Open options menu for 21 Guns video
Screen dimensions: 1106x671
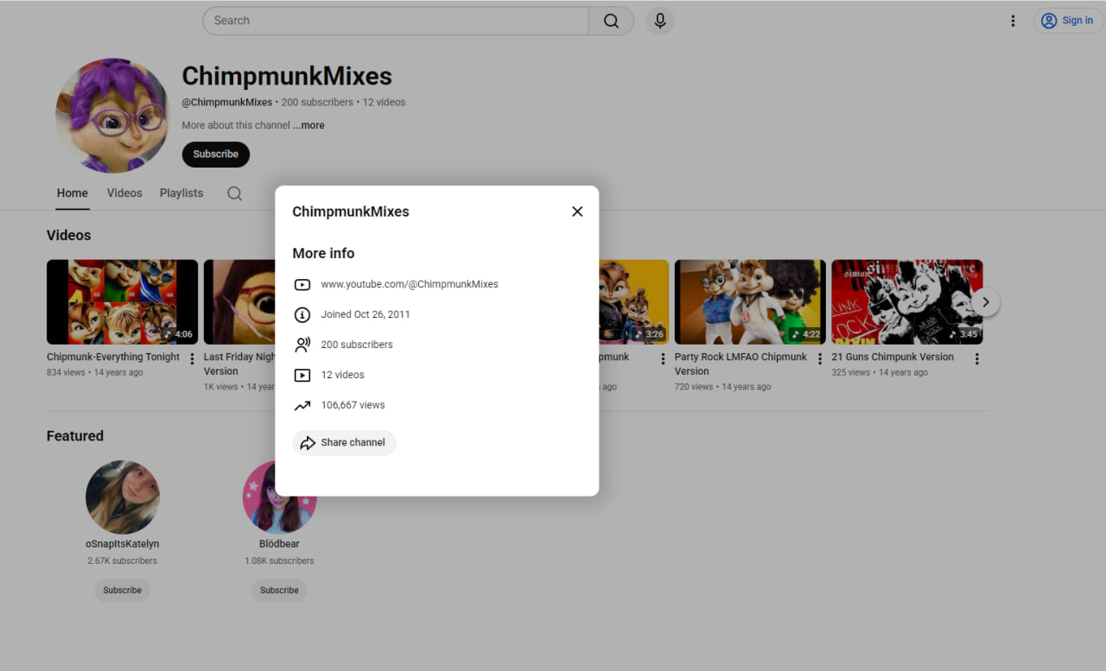pyautogui.click(x=976, y=359)
